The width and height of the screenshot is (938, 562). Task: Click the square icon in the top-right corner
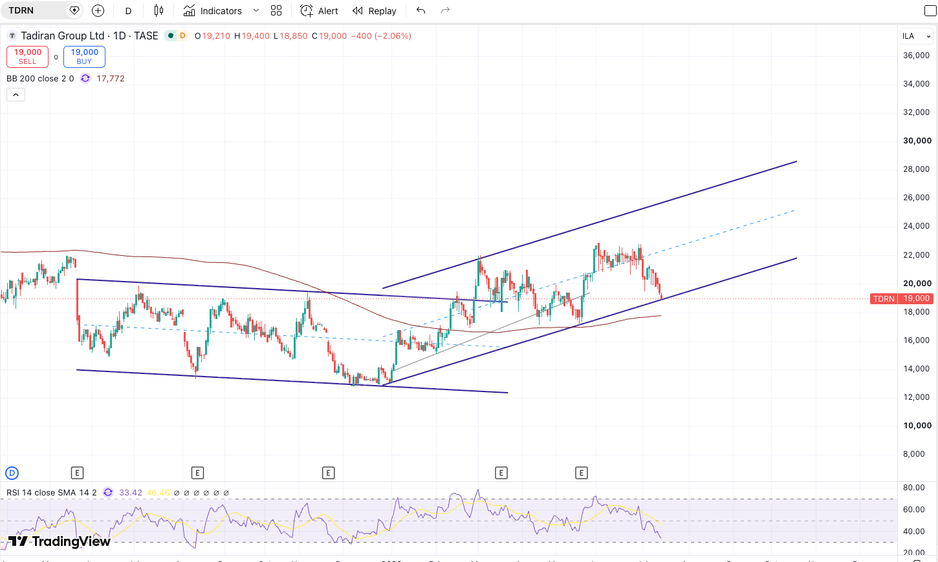[930, 10]
